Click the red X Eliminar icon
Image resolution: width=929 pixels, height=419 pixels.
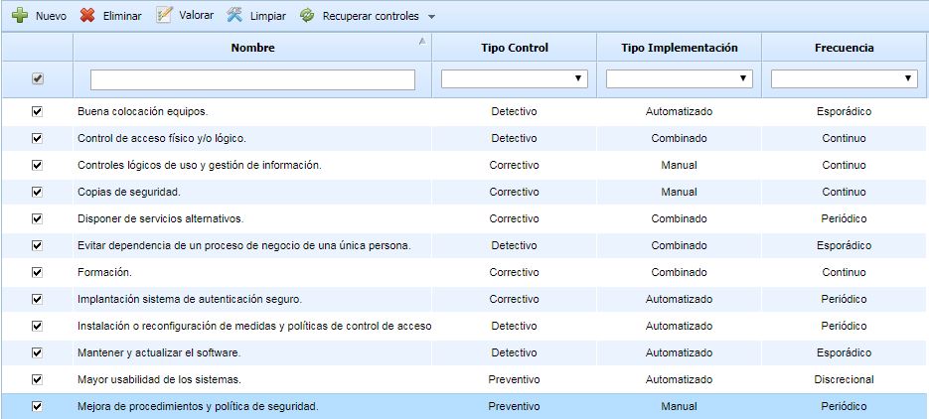(87, 16)
